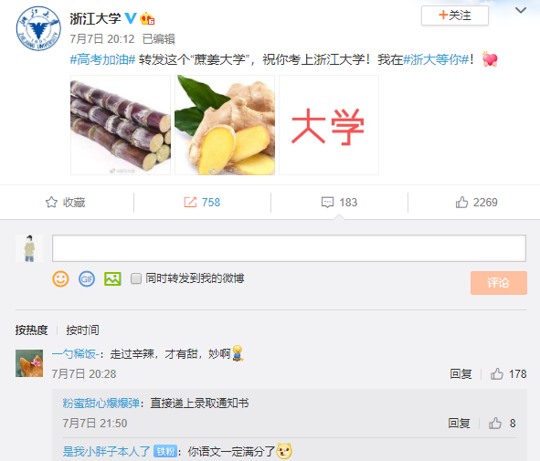
Task: Expand the post options chevron arrow
Action: (521, 10)
